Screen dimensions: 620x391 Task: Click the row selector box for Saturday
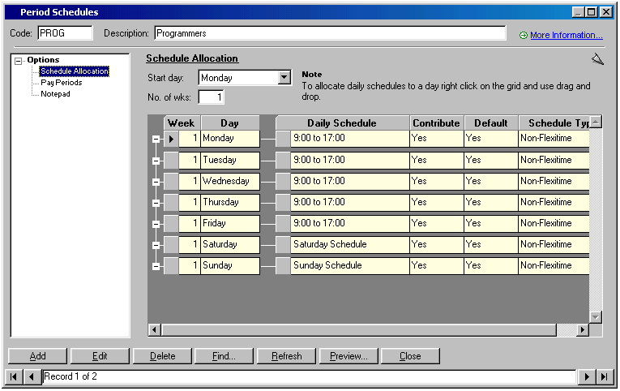coord(171,244)
